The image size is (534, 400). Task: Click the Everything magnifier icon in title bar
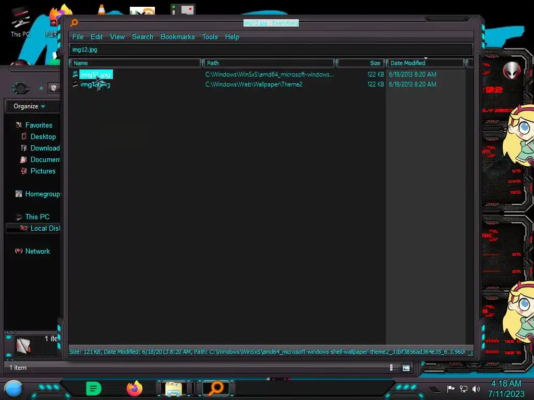tap(74, 23)
